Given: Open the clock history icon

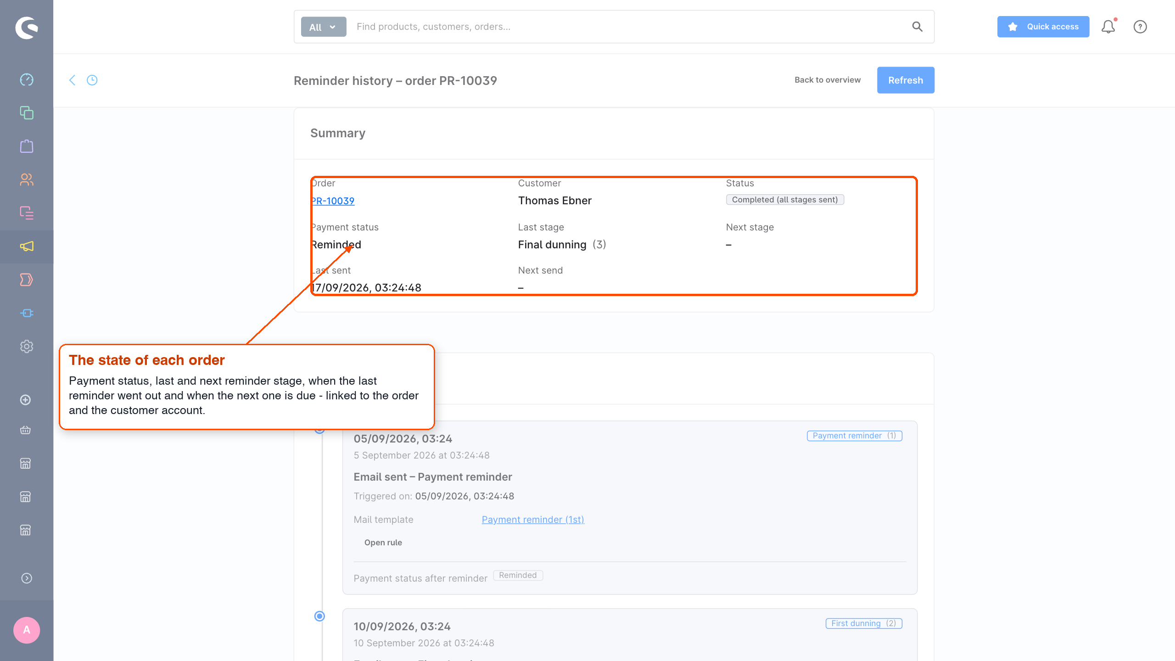Looking at the screenshot, I should pyautogui.click(x=92, y=80).
